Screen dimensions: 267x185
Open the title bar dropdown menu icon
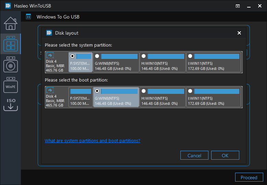(238, 6)
